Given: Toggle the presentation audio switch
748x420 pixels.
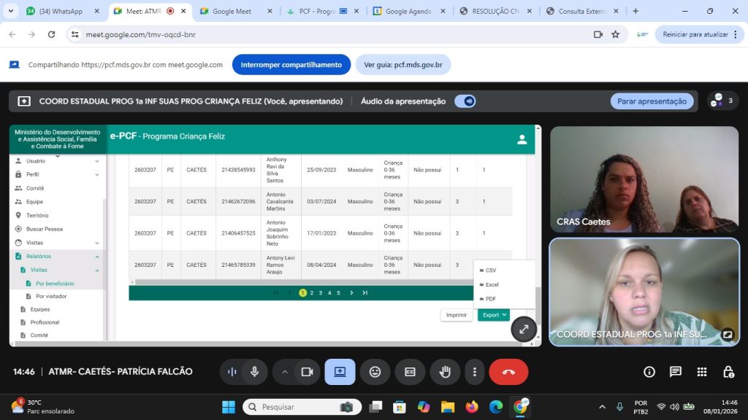Looking at the screenshot, I should (x=465, y=101).
